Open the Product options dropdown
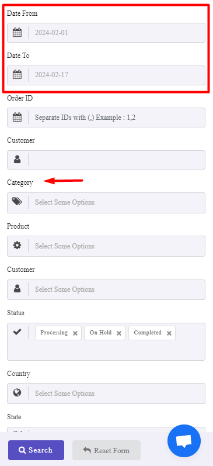The height and width of the screenshot is (466, 213). [117, 246]
